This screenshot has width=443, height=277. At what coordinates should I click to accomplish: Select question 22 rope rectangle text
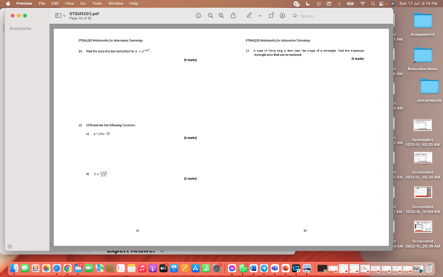coord(308,52)
